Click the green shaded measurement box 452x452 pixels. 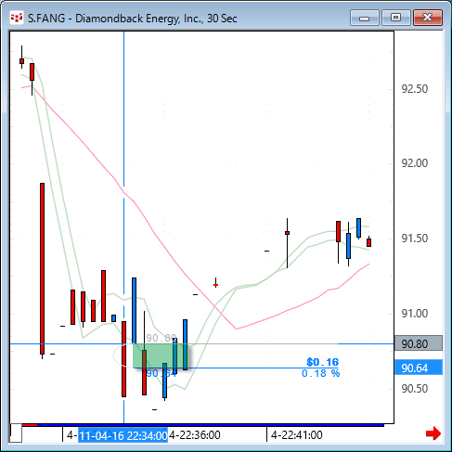coord(161,355)
